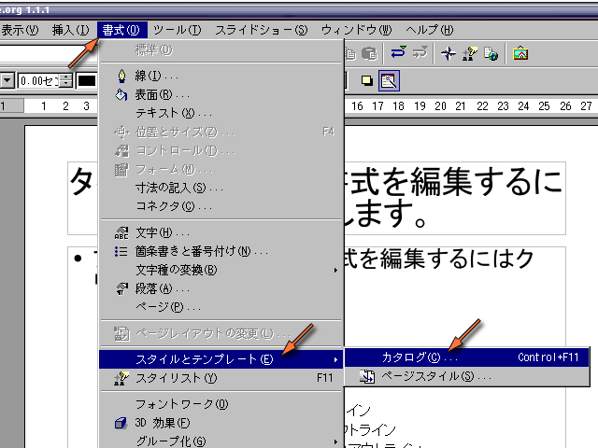The height and width of the screenshot is (448, 598).
Task: Choose スタイリスト (Stylist) menu entry
Action: (x=221, y=378)
